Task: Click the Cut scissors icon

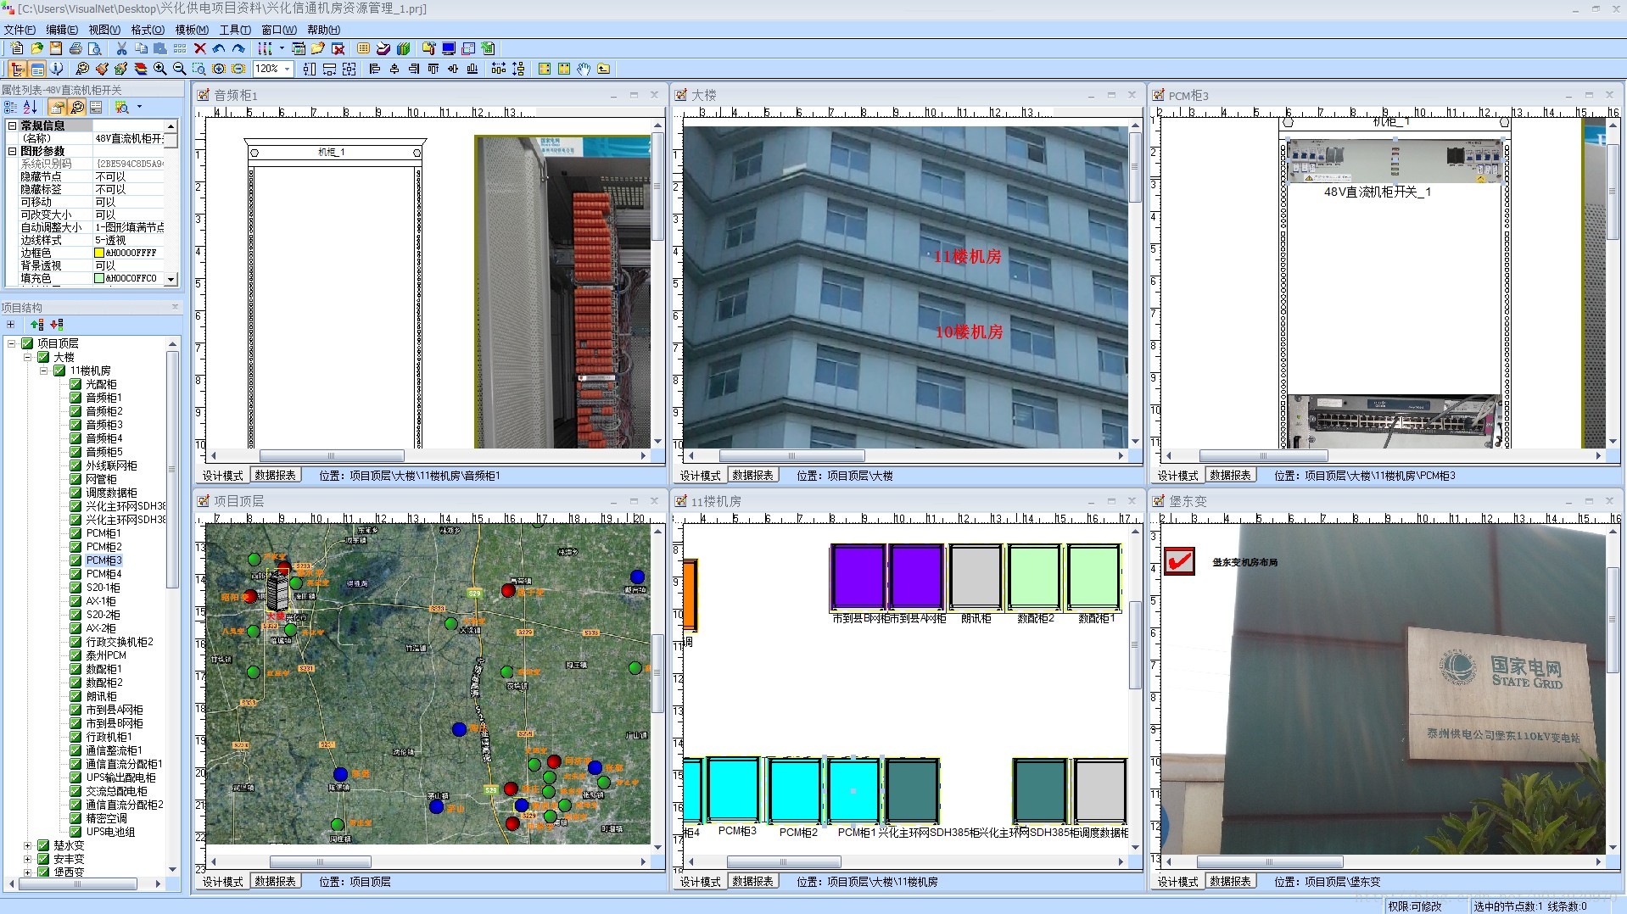Action: 121,48
